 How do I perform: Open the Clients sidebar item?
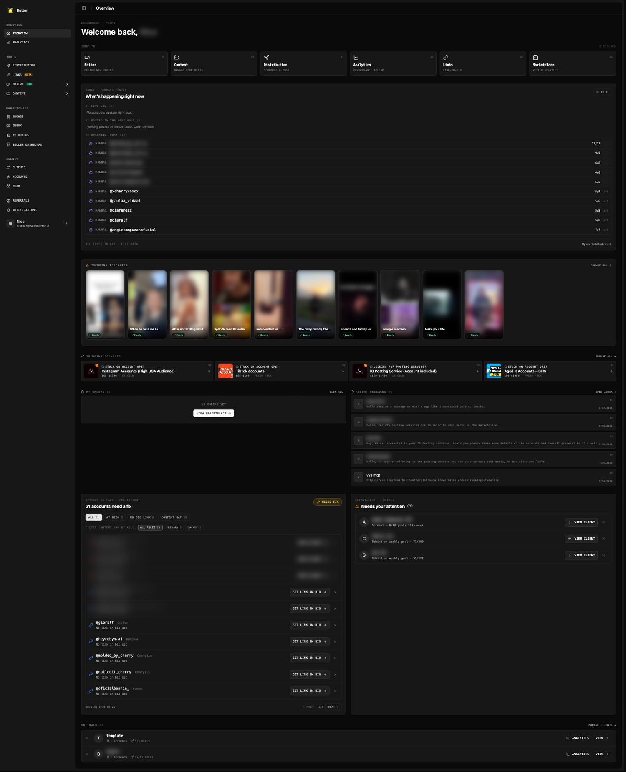point(37,167)
